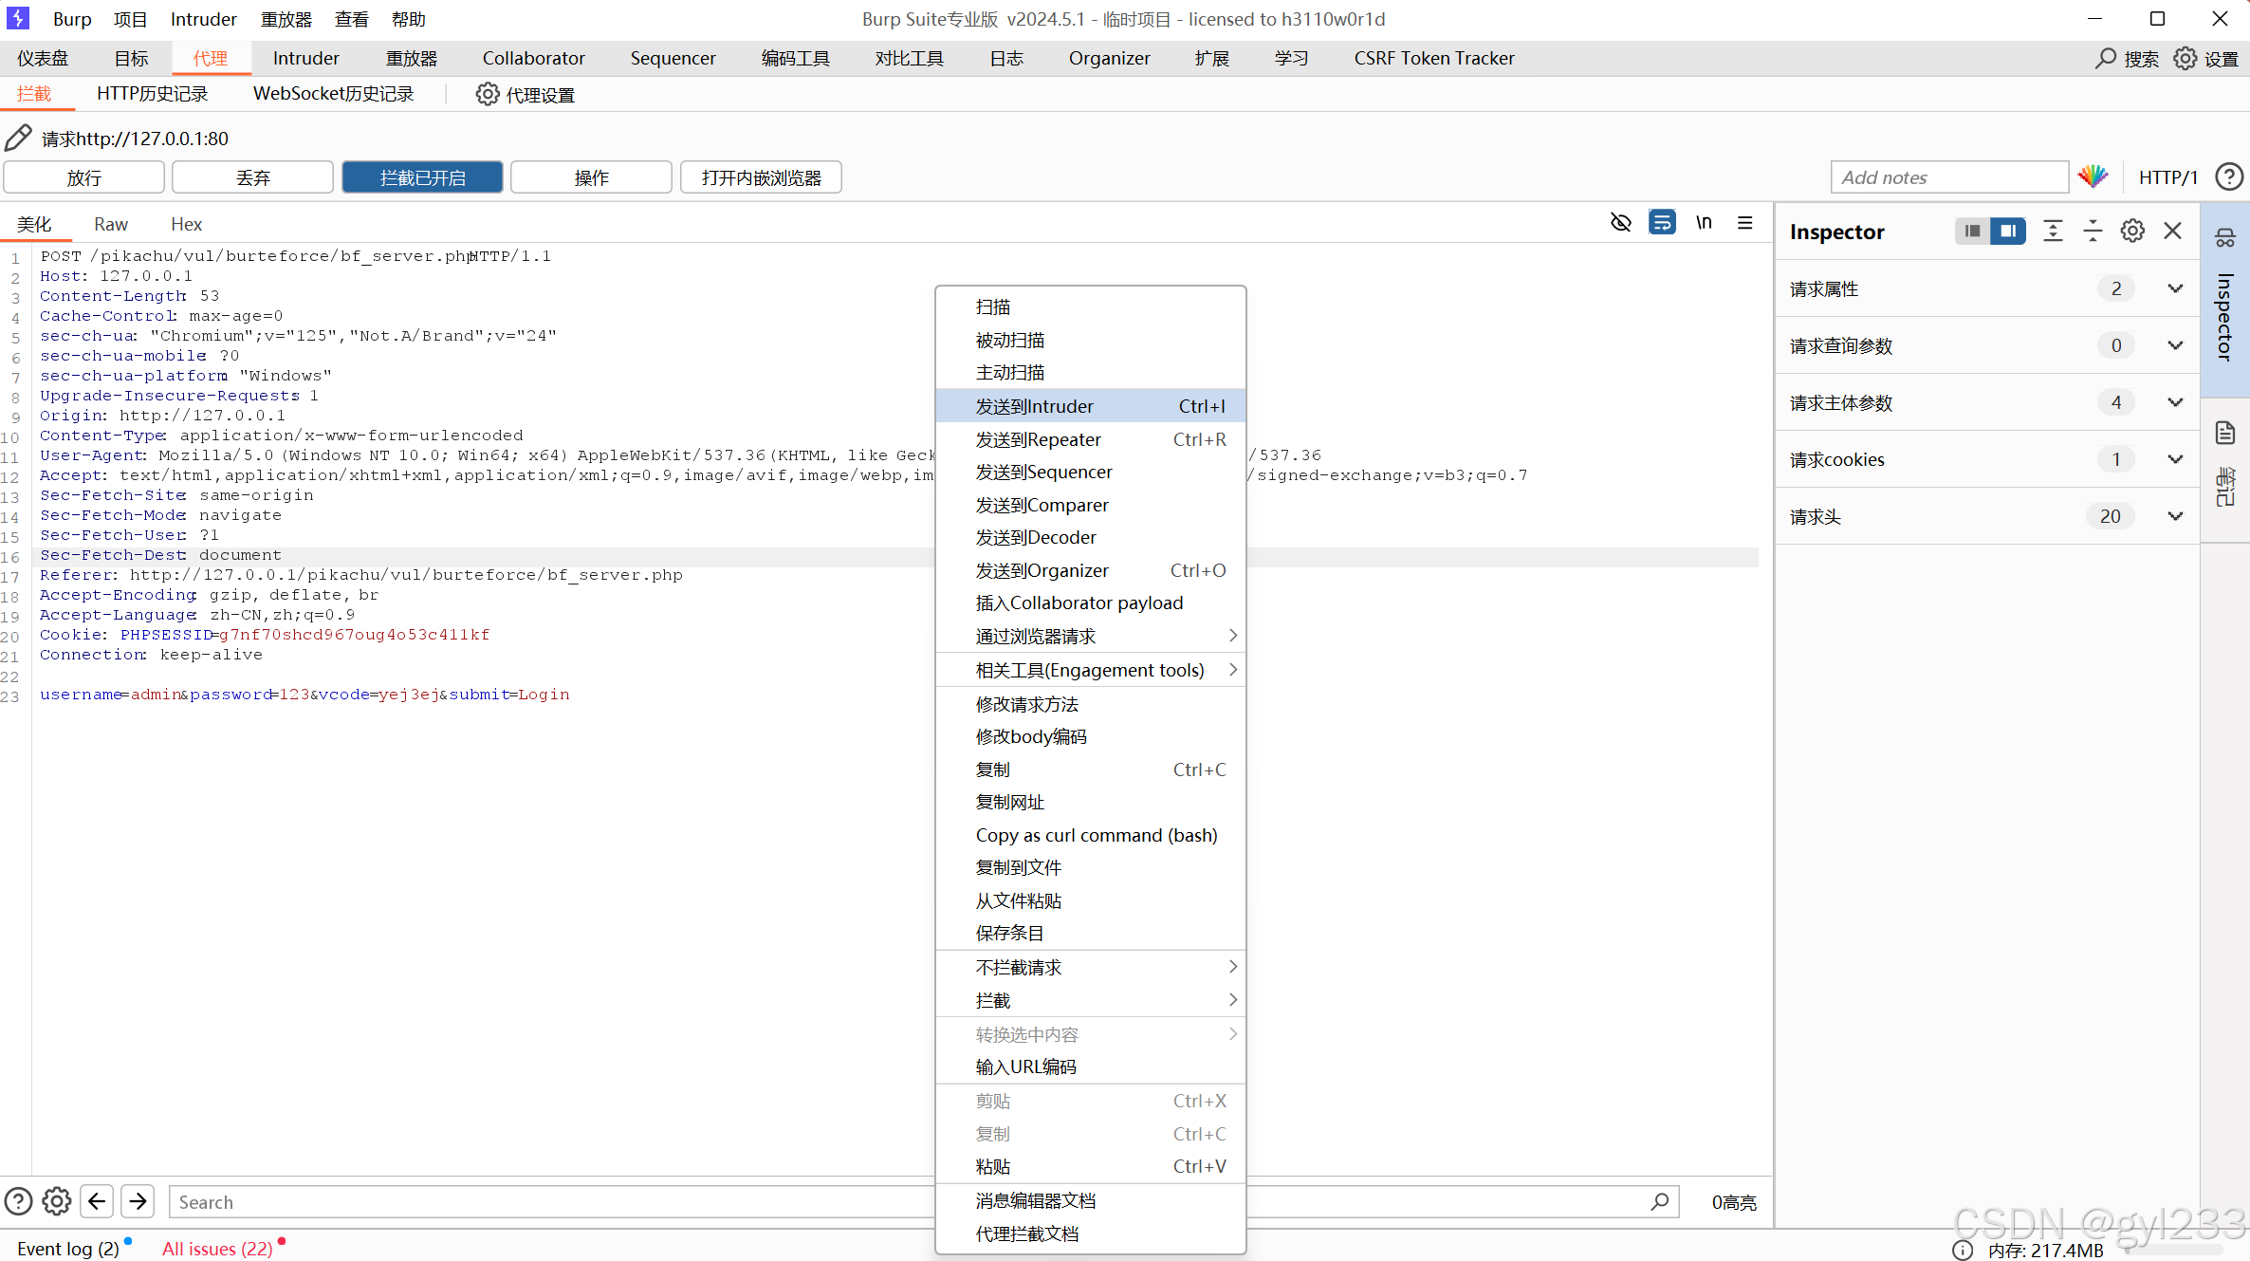Switch to Hex view tab
2250x1261 pixels.
[x=186, y=224]
